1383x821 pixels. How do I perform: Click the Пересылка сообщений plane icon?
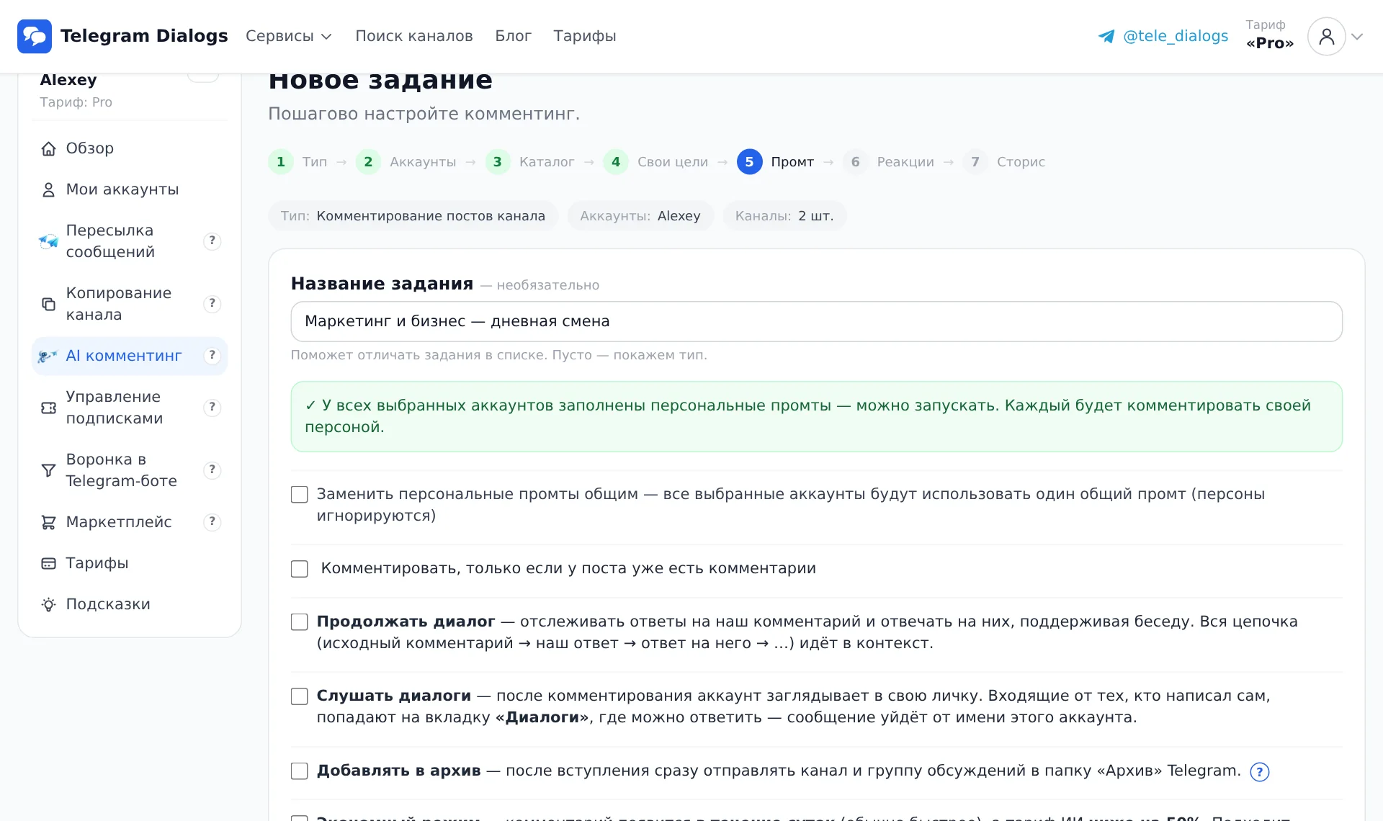48,241
